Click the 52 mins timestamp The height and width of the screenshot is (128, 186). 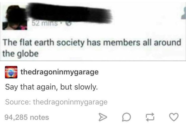click(45, 23)
